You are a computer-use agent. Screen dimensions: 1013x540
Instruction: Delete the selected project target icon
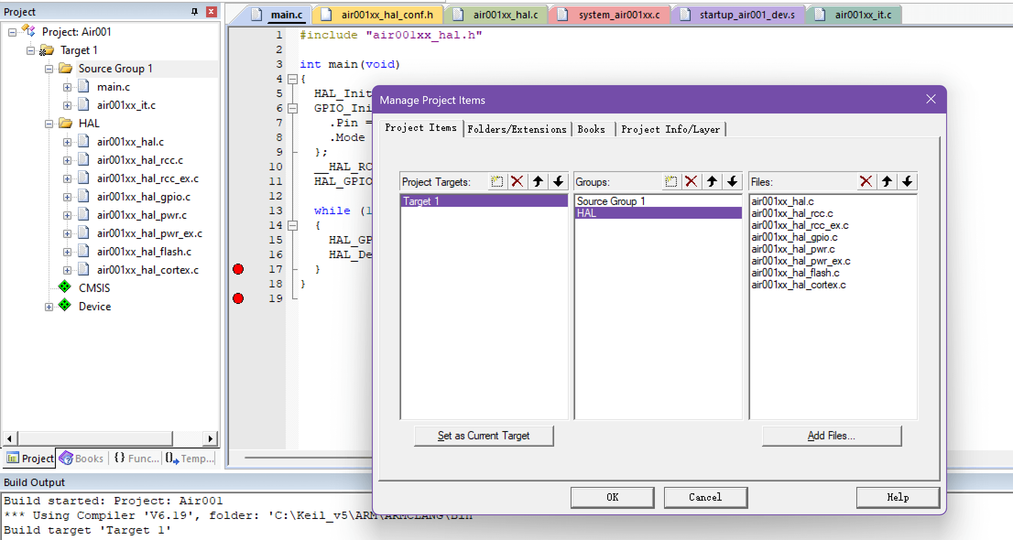[x=517, y=182]
